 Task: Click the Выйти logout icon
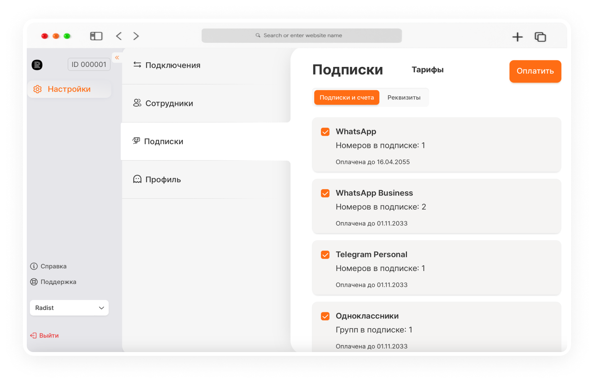pyautogui.click(x=33, y=336)
